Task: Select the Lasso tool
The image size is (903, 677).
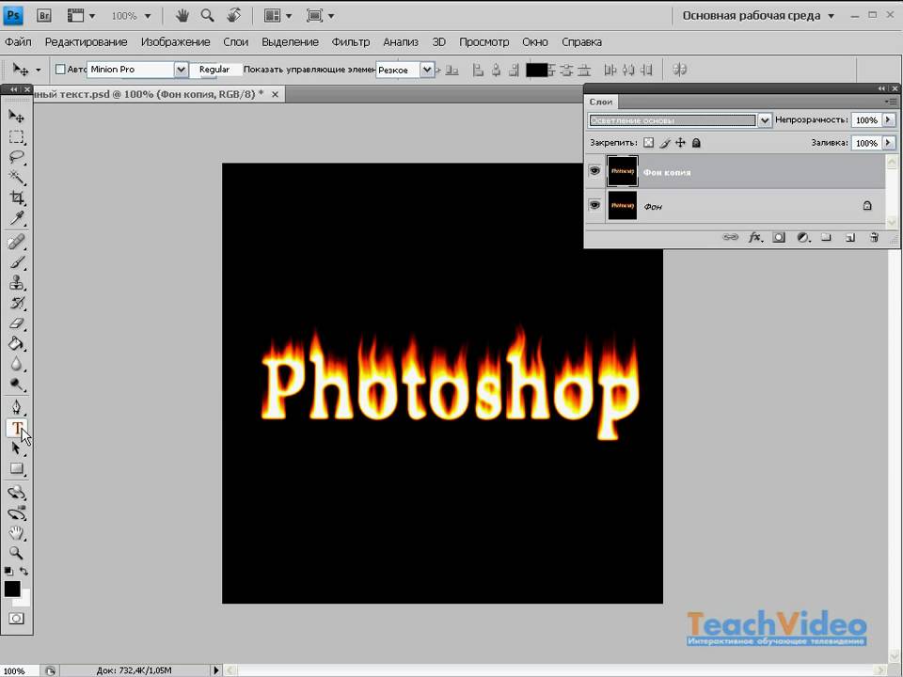Action: pyautogui.click(x=16, y=157)
